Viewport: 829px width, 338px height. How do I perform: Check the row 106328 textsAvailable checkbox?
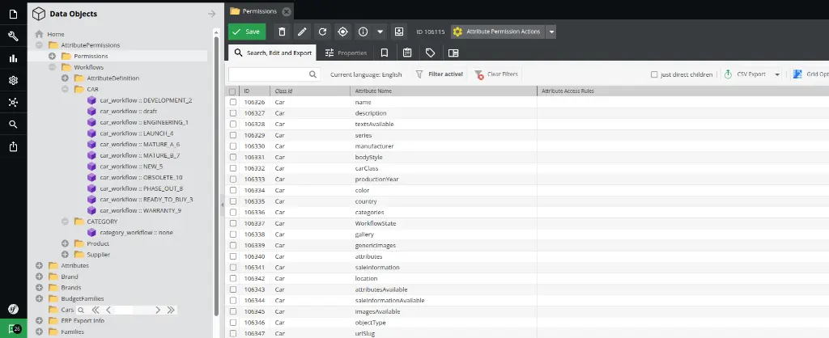tap(232, 124)
